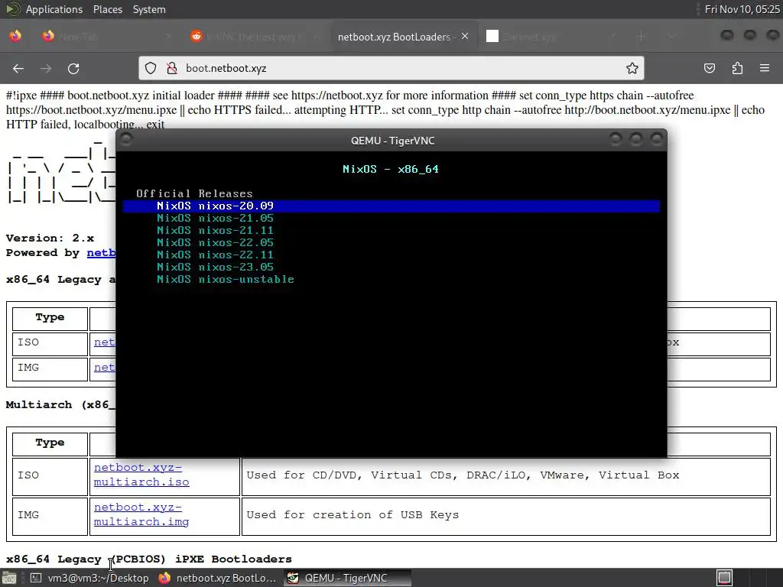Open the partially hidden IMG row link
Viewport: 783px width, 587px height.
pyautogui.click(x=104, y=368)
